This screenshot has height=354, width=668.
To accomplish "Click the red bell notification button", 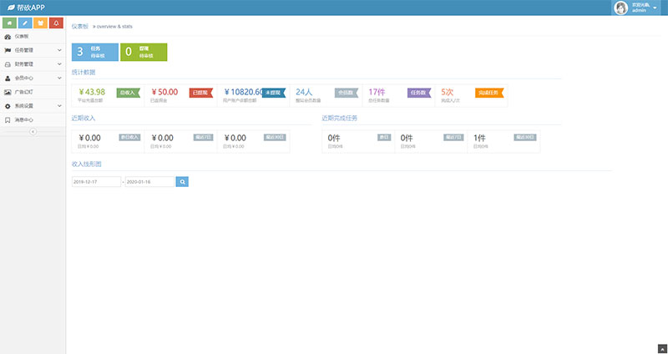I will 55,23.
